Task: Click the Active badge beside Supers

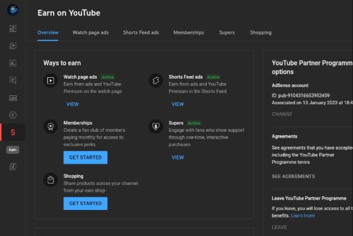Action: 194,123
